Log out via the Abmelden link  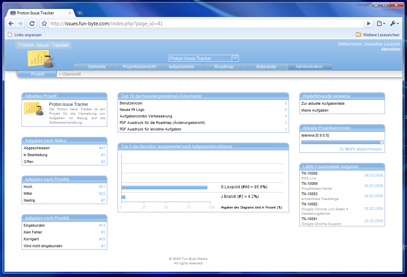point(391,49)
